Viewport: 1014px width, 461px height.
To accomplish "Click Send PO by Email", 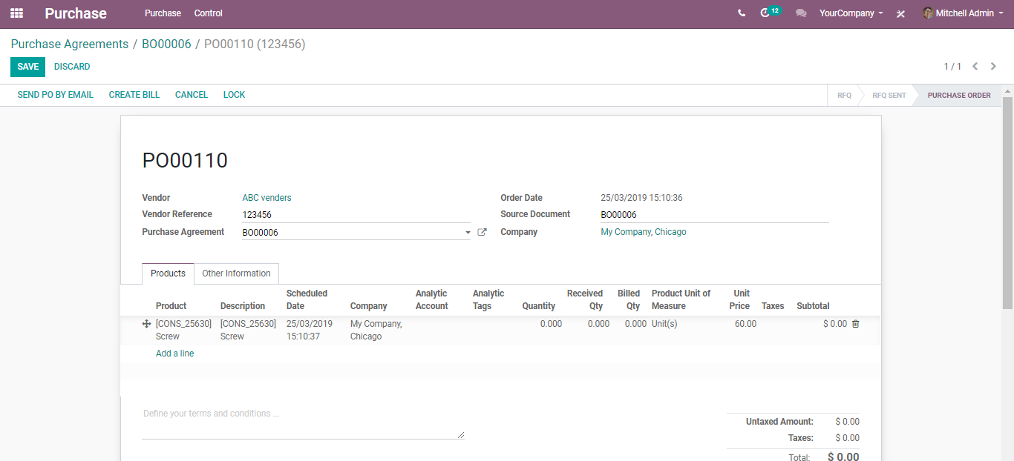I will [x=56, y=95].
